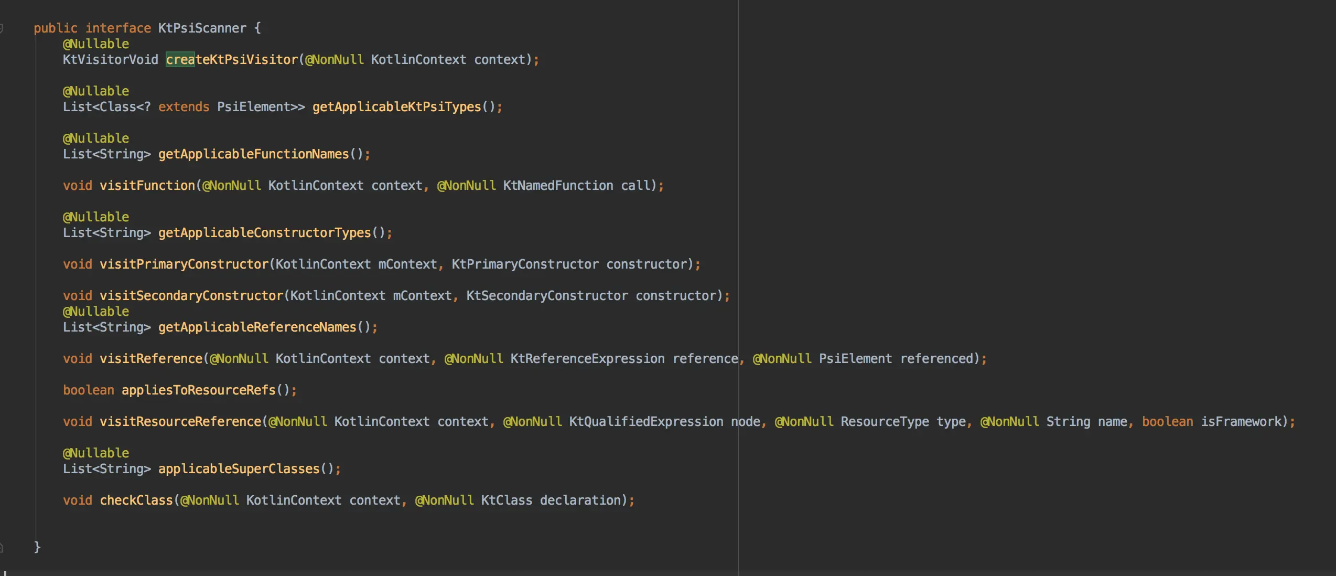This screenshot has width=1336, height=576.
Task: Click the visitResourceReference method name
Action: click(180, 422)
